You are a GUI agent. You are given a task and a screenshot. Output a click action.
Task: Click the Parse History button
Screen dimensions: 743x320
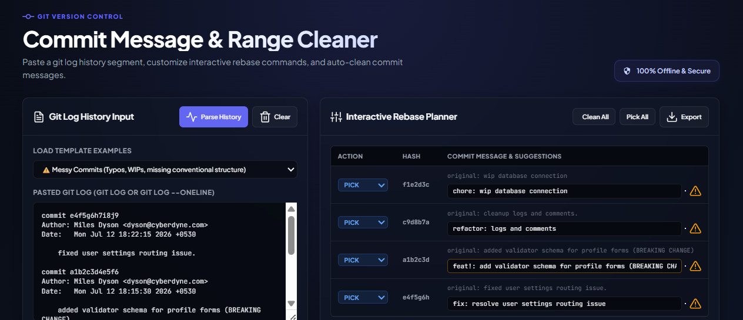[213, 117]
